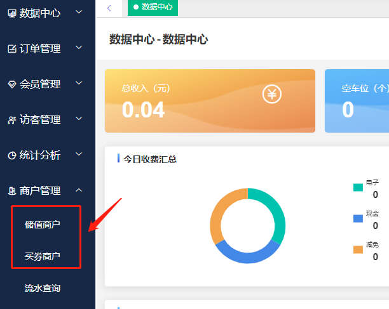
Task: Toggle the 电子 legend teal swatch
Action: click(x=358, y=187)
